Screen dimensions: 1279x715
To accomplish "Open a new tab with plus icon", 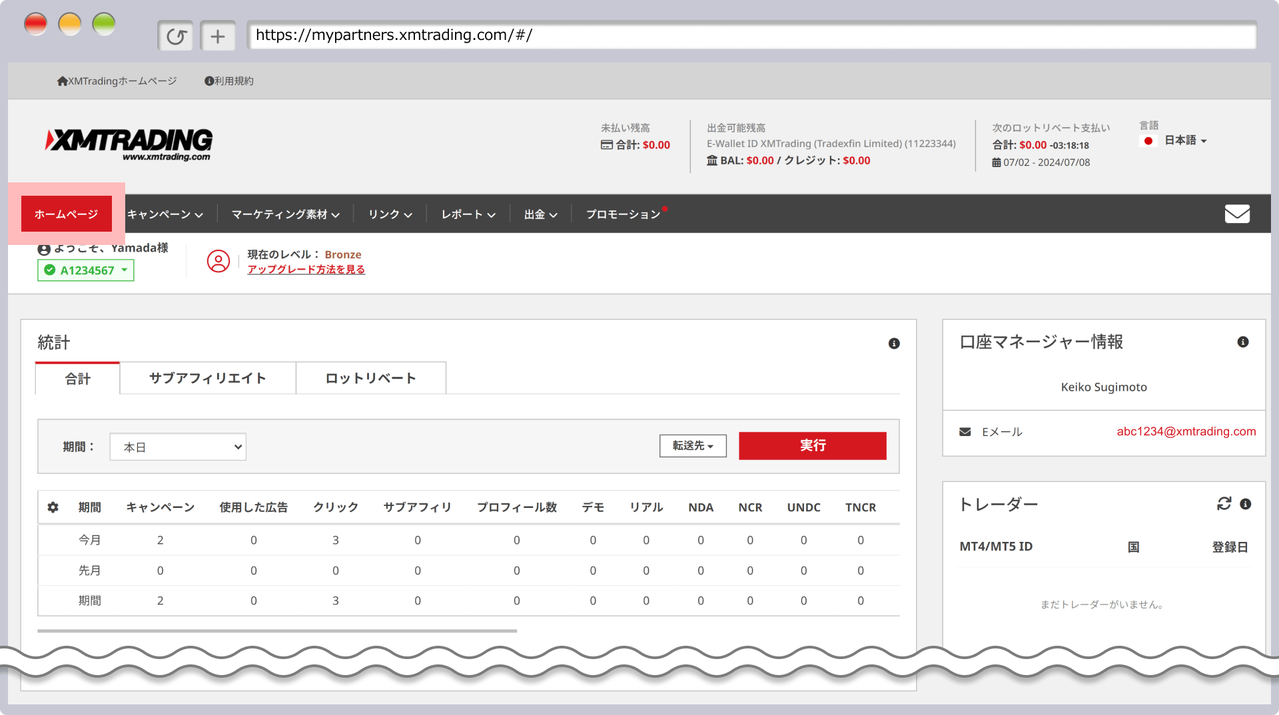I will coord(218,36).
